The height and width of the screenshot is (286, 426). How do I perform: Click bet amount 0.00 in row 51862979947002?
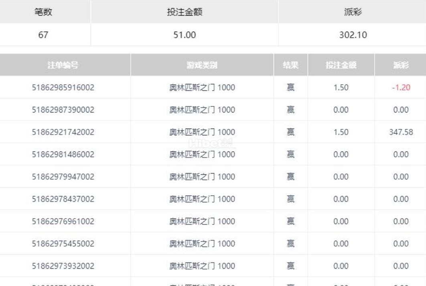pyautogui.click(x=341, y=177)
